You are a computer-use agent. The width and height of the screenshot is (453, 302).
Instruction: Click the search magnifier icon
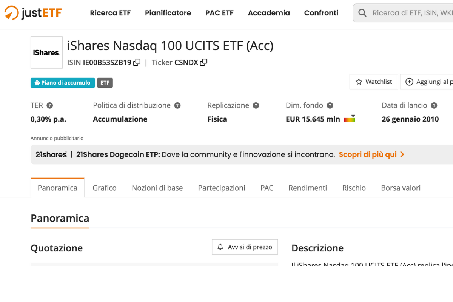click(362, 13)
